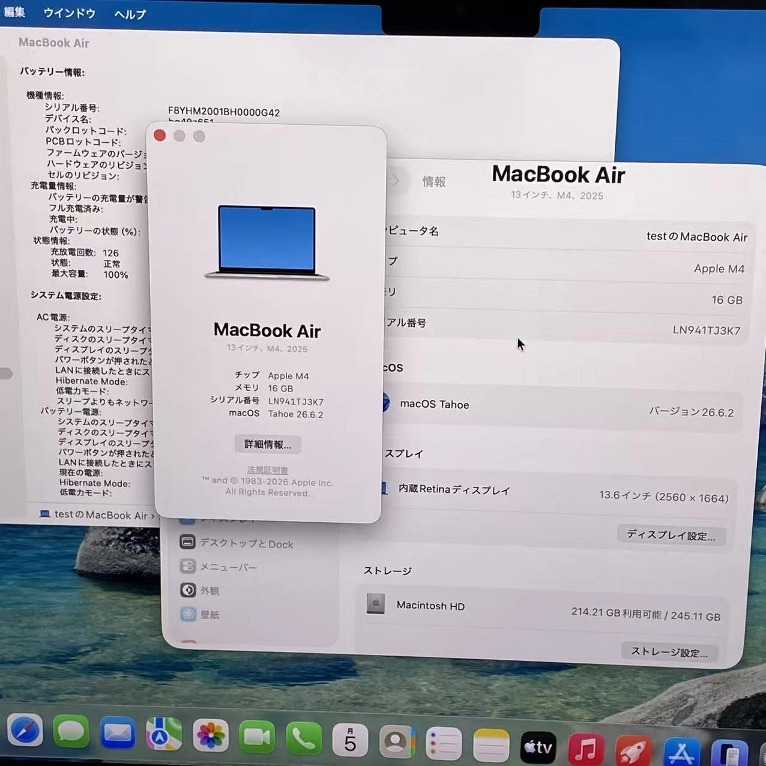Open the App Store from the Dock
Screen dimensions: 766x766
pos(681,752)
